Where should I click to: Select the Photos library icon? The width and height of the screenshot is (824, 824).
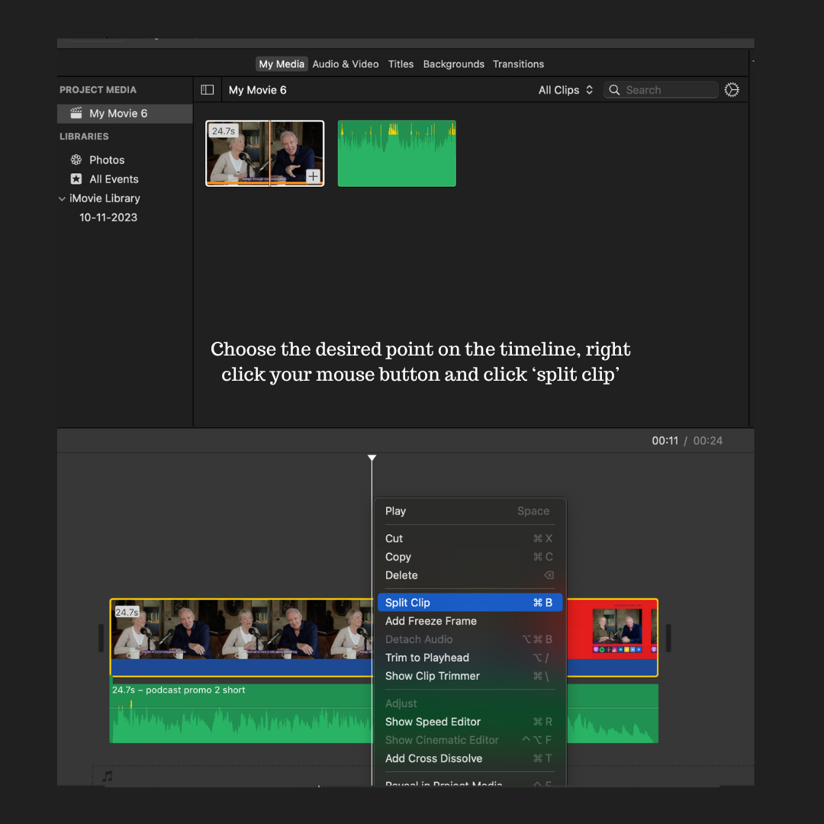(76, 159)
